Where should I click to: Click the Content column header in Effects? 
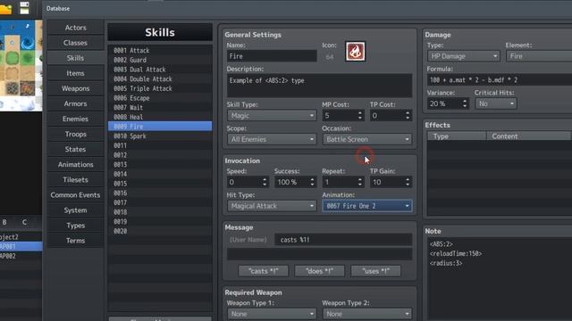coord(528,136)
